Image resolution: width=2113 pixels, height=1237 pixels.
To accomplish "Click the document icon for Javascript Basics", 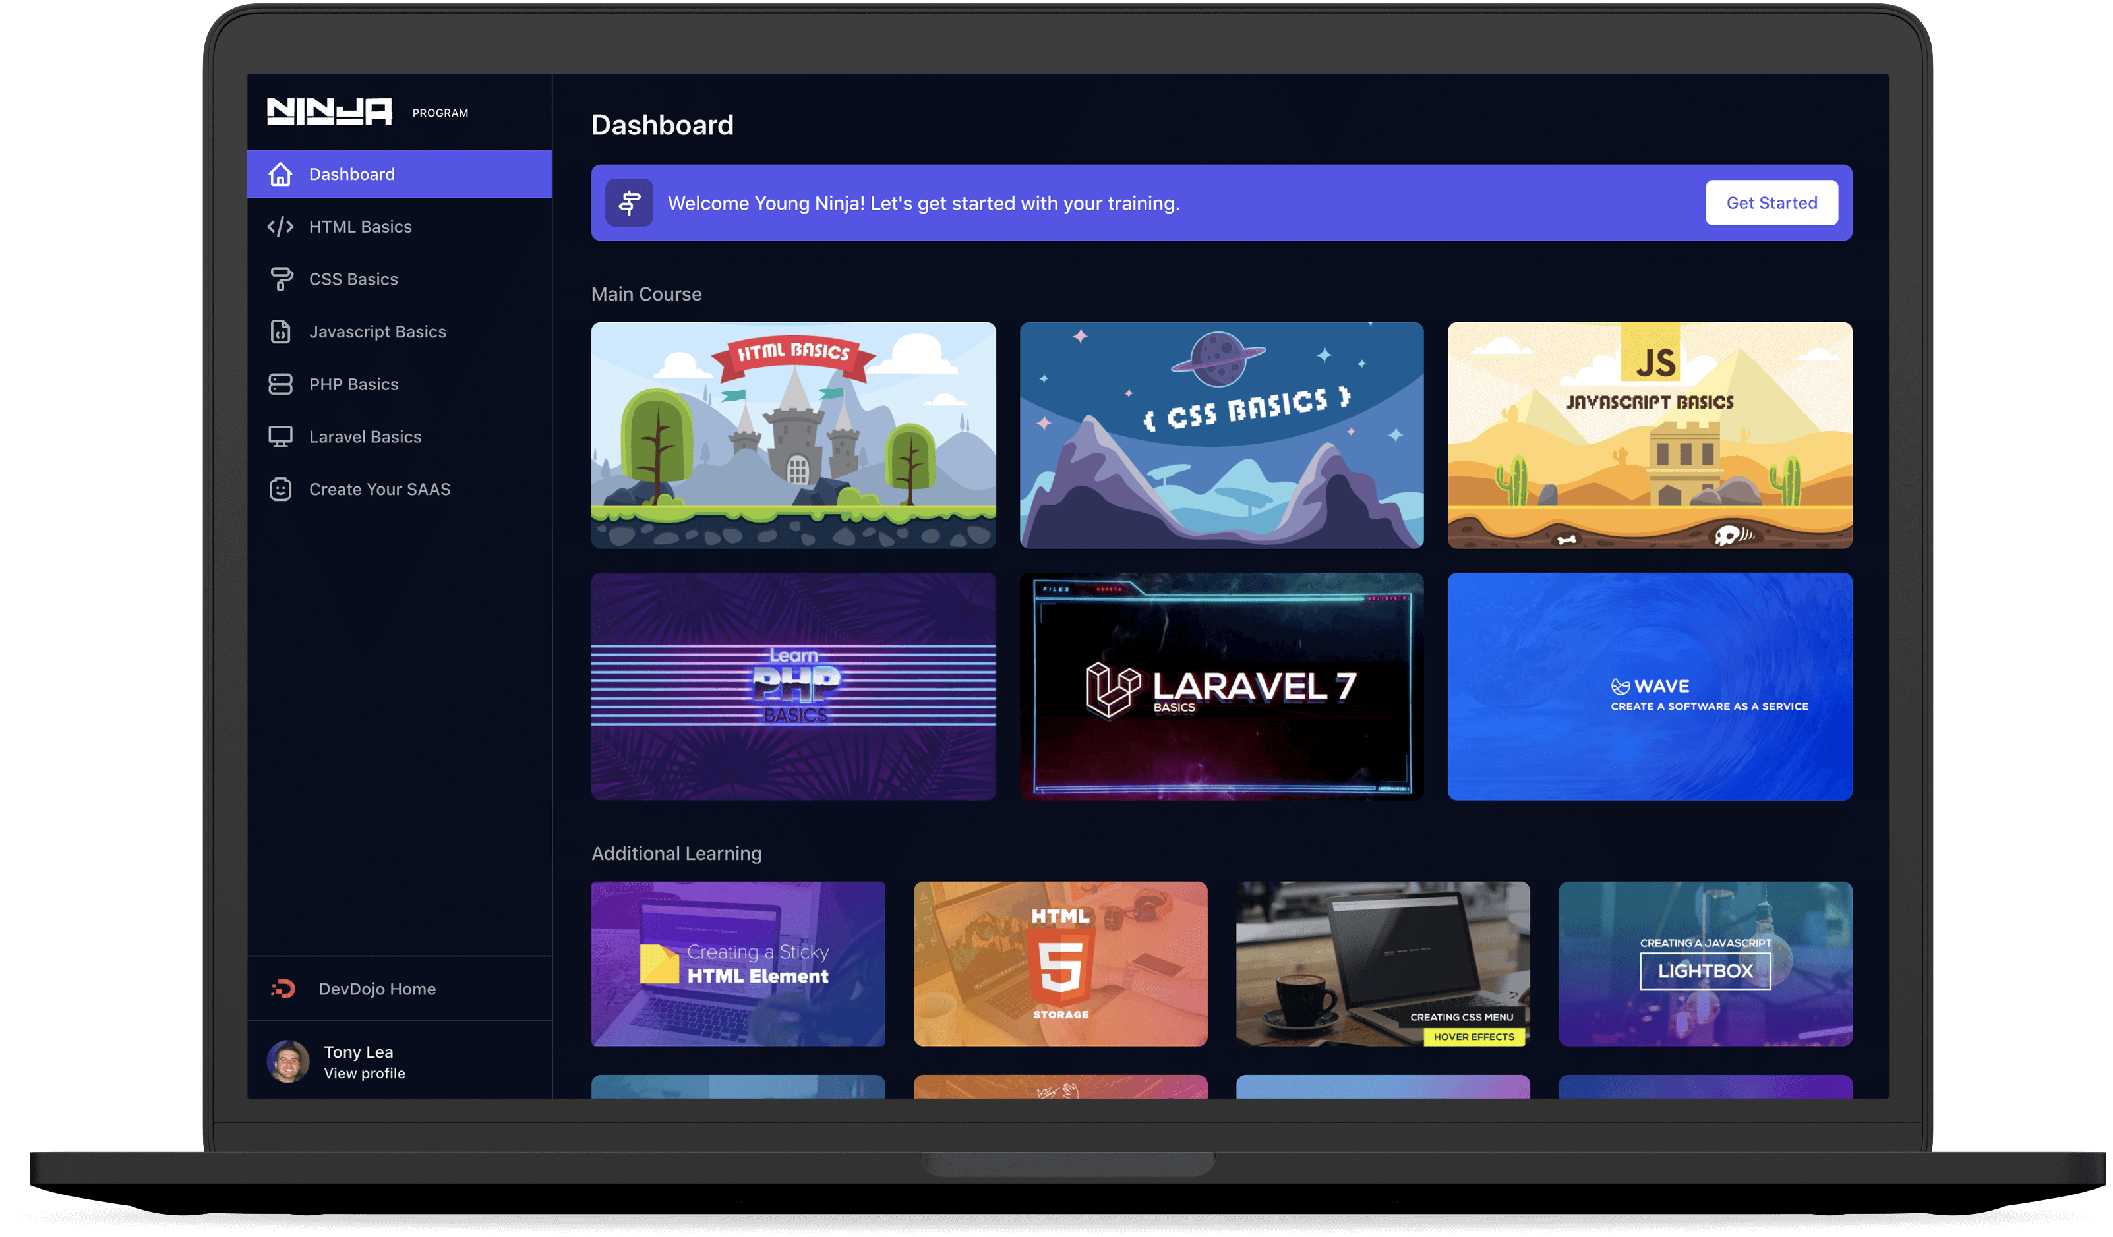I will [x=280, y=332].
